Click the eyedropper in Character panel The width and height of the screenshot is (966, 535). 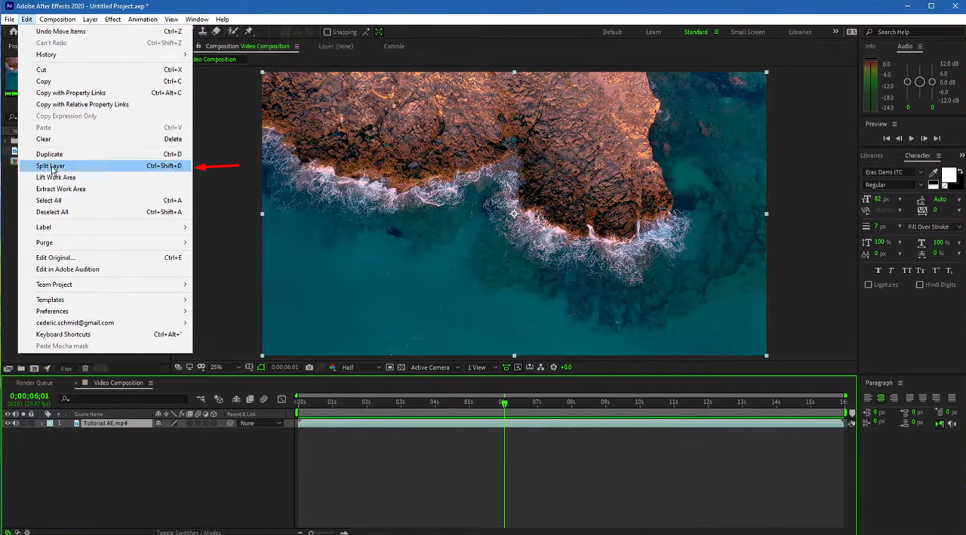(933, 173)
